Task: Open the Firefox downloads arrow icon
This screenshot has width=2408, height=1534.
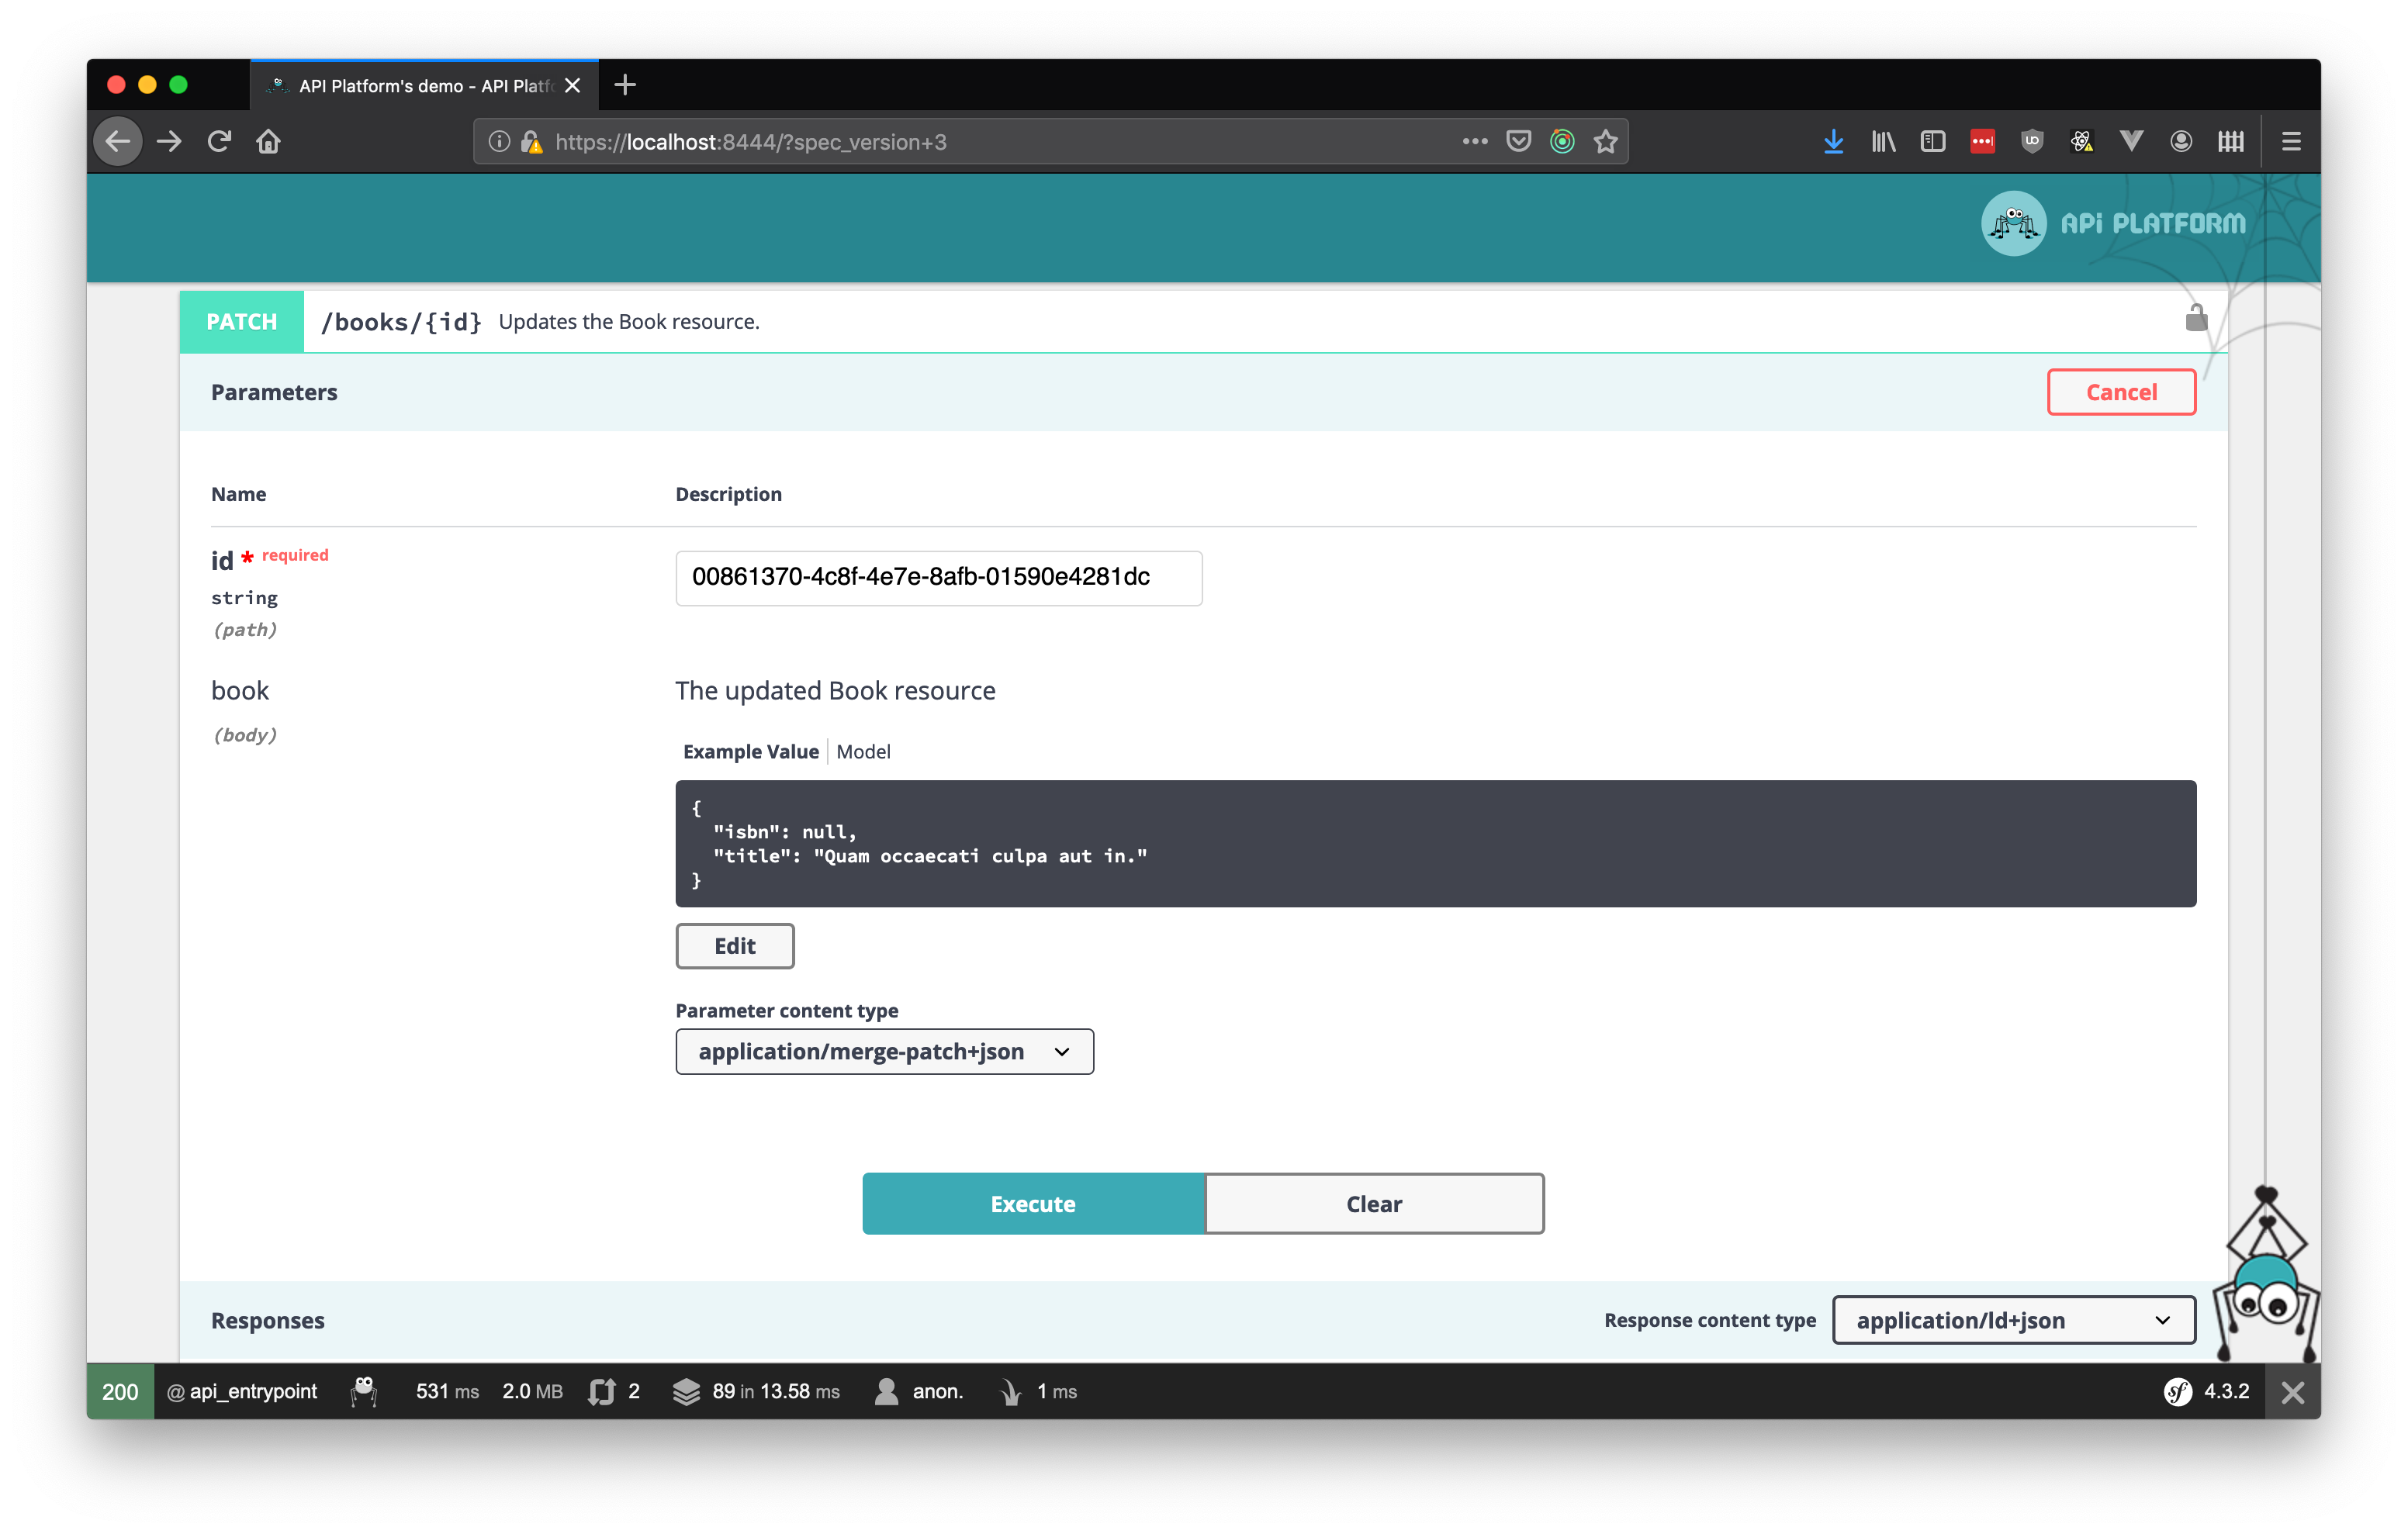Action: point(1833,141)
